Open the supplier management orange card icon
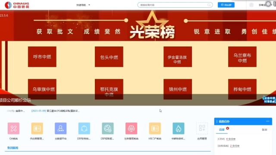Screen dimensions: 276x155 point(37,128)
